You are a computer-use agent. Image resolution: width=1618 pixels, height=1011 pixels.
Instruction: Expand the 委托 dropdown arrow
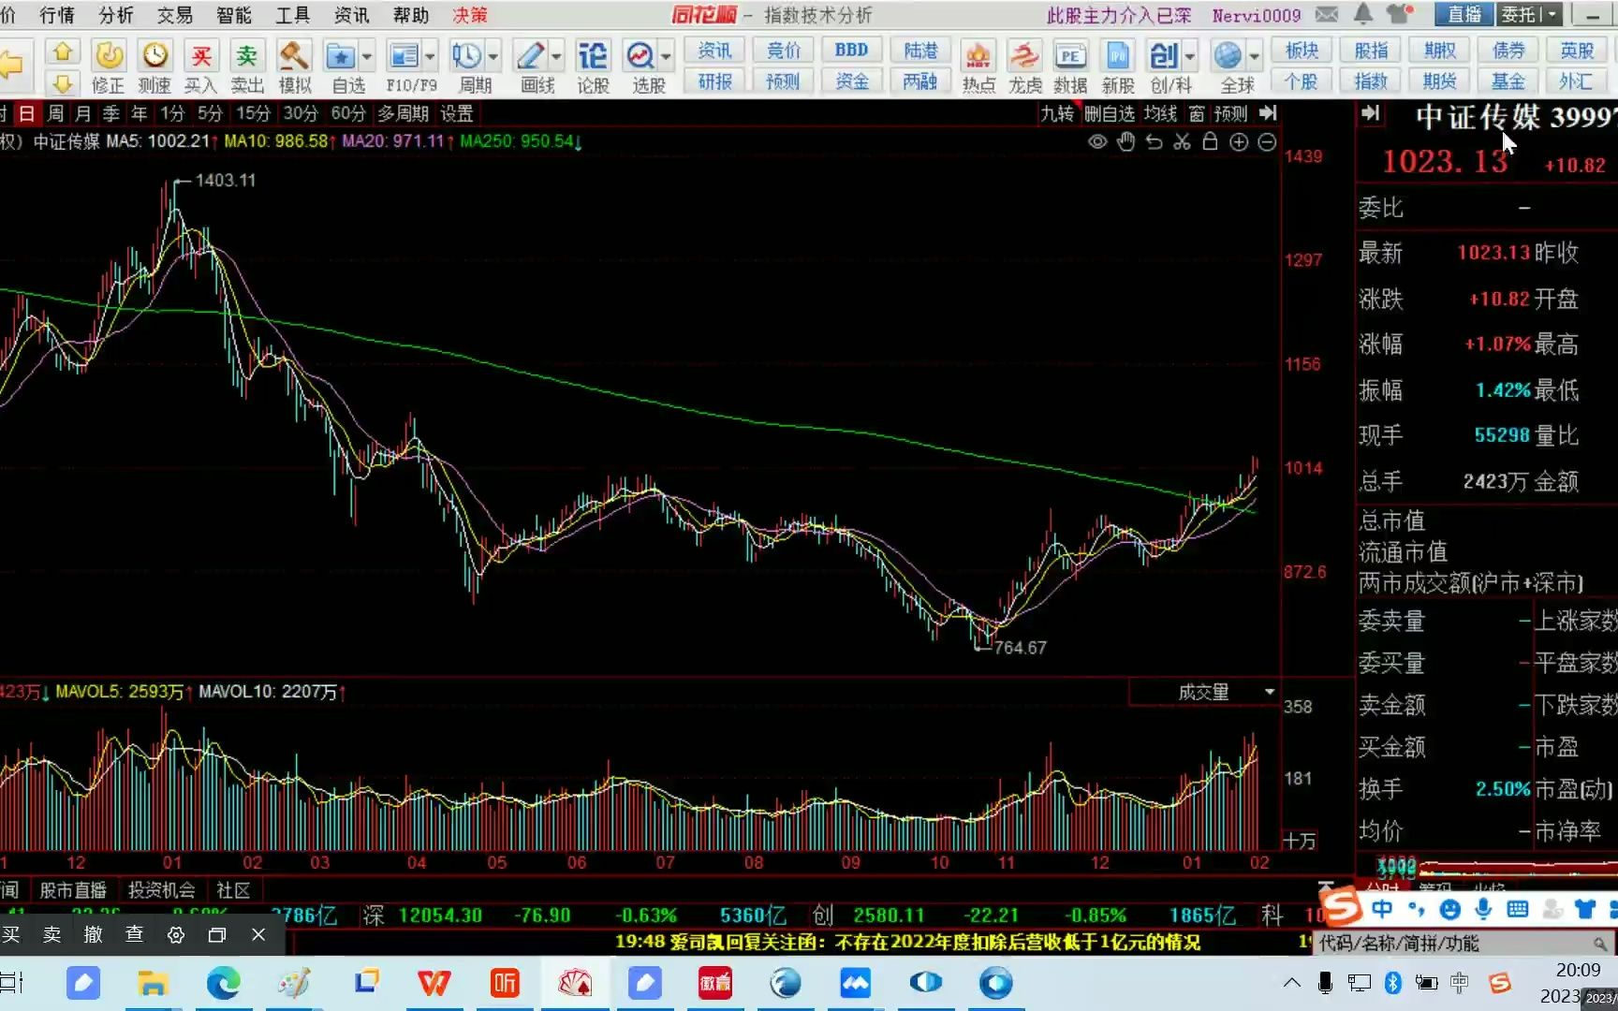[1552, 14]
